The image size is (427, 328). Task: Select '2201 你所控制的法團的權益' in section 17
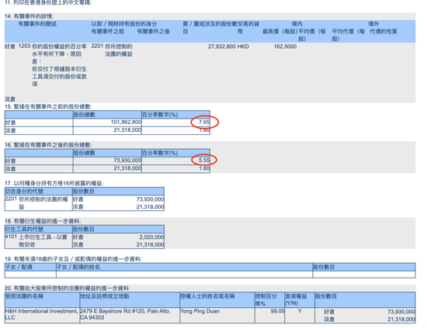click(36, 203)
